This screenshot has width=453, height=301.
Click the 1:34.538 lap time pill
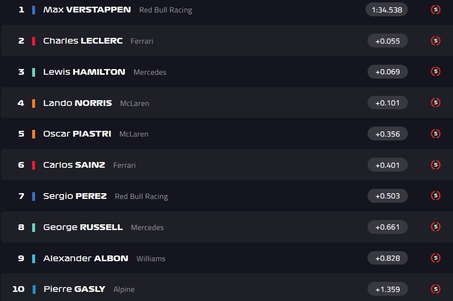point(387,10)
